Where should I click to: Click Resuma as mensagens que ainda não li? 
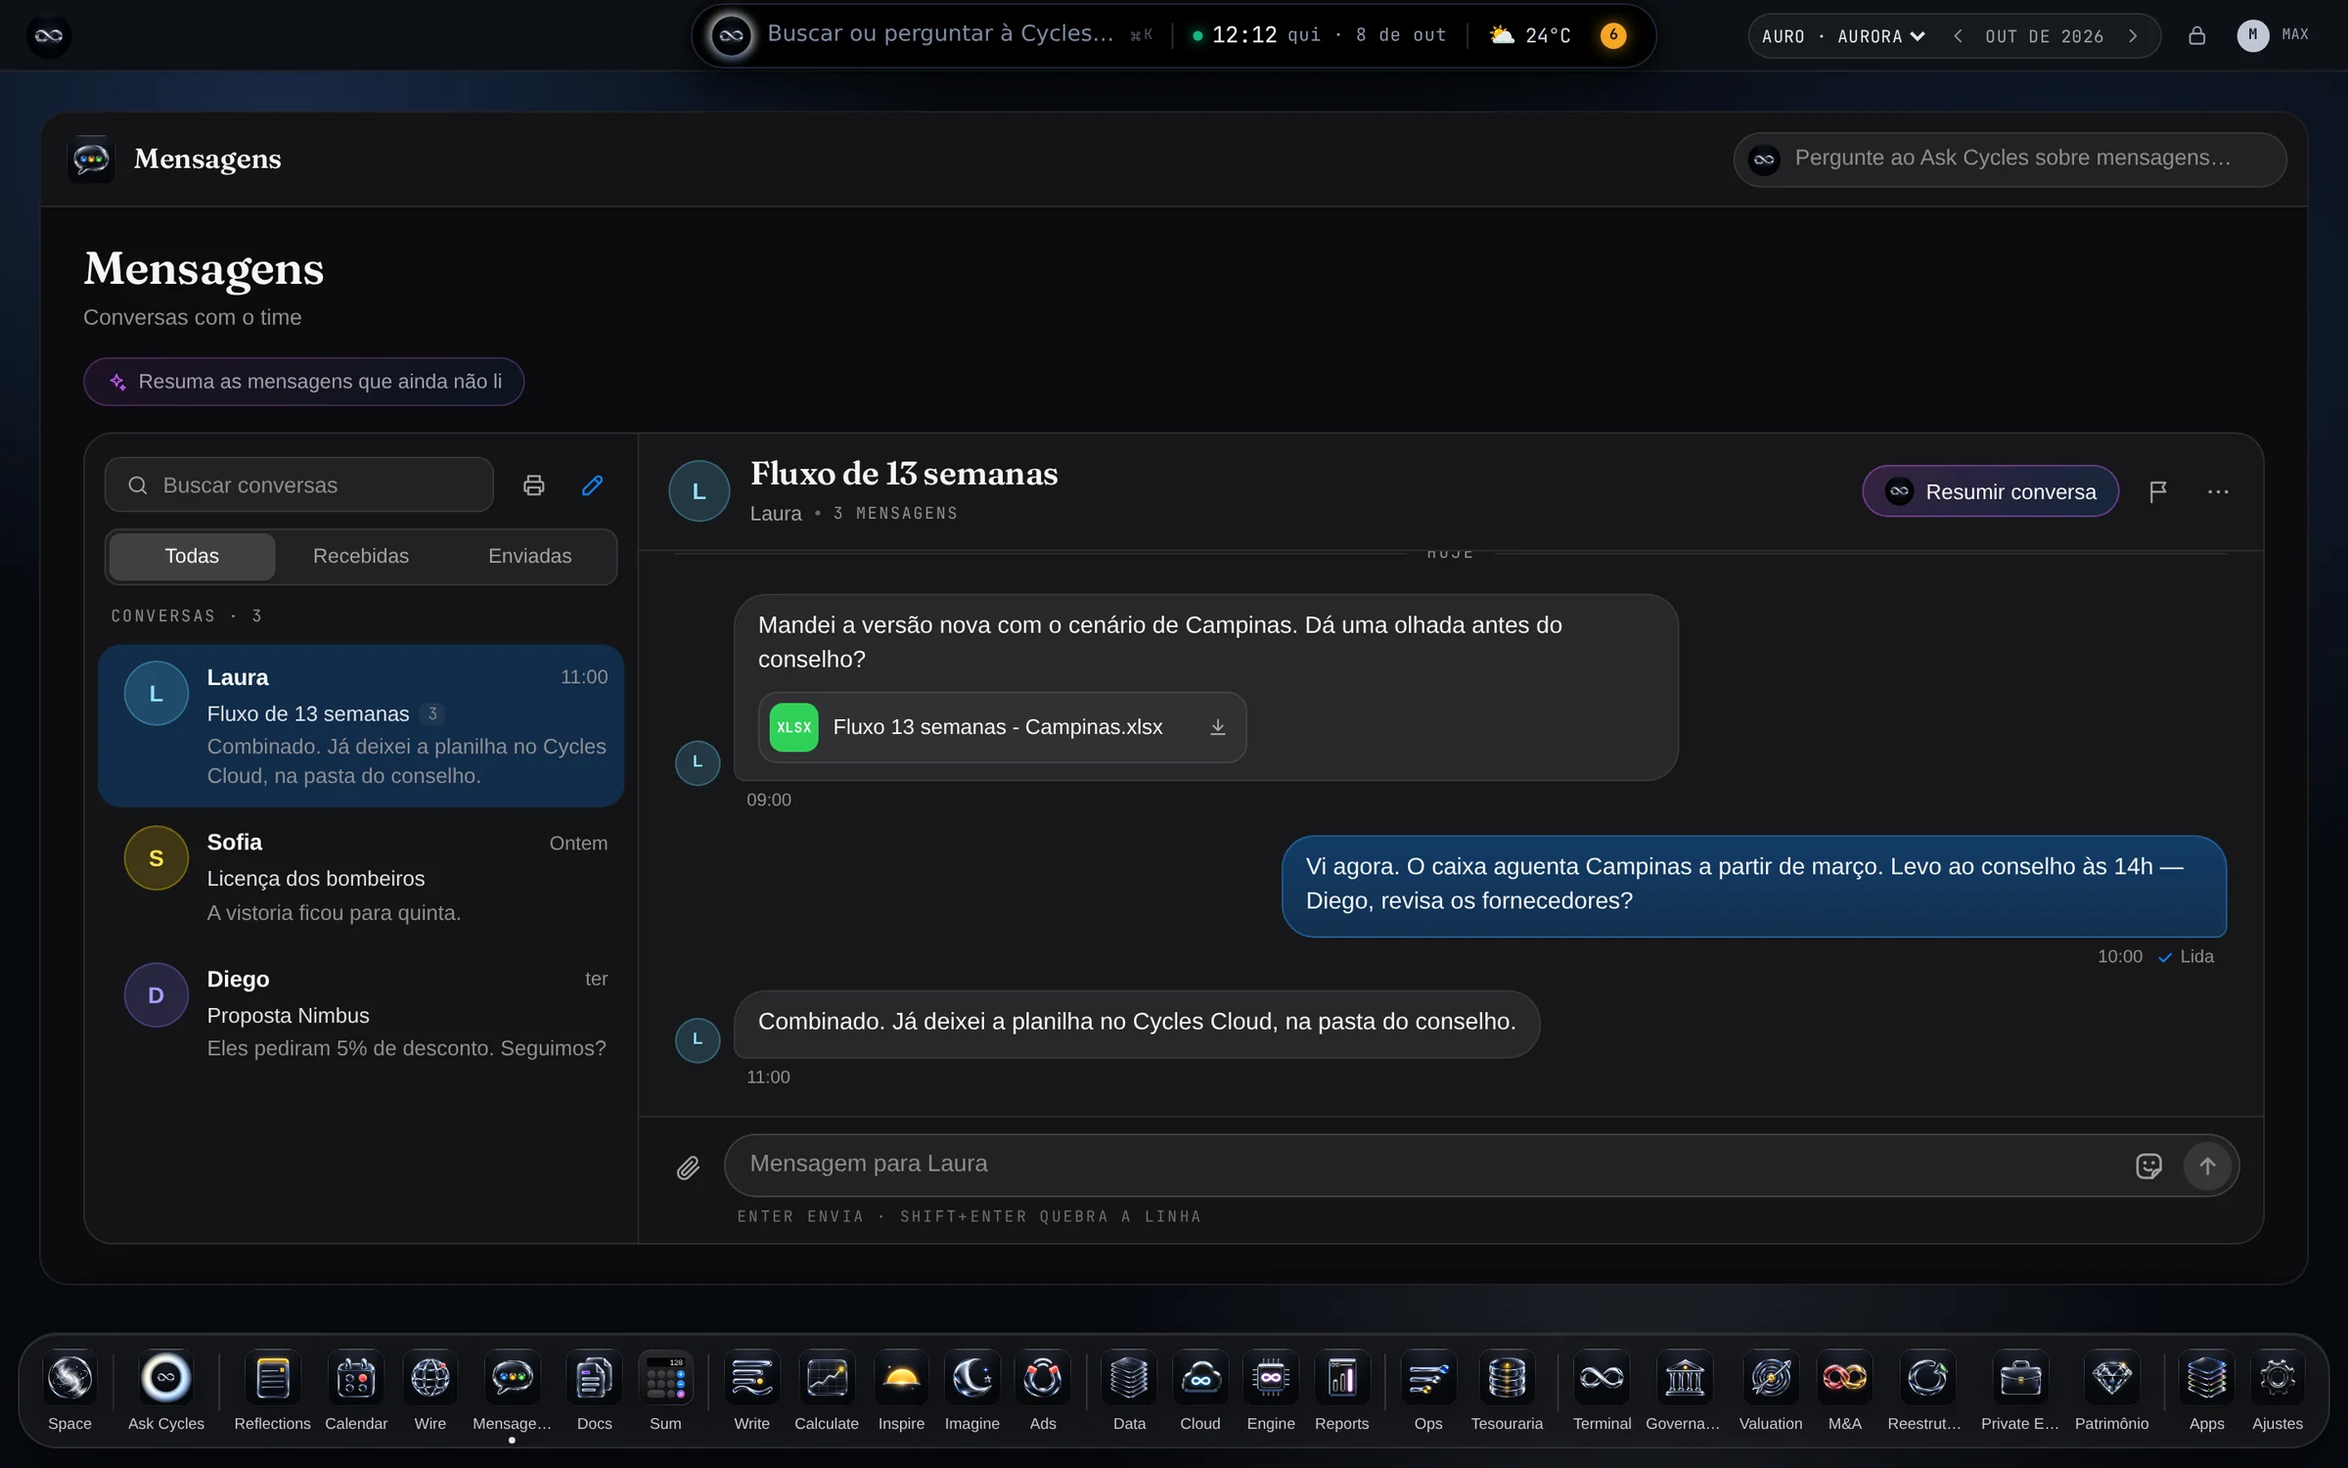(x=303, y=382)
